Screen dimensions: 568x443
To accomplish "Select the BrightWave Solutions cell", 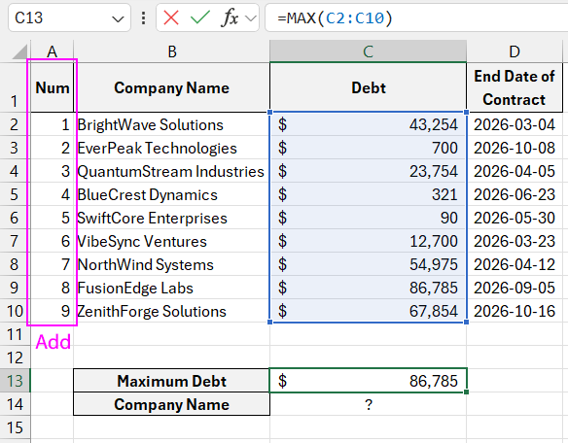I will pos(172,124).
